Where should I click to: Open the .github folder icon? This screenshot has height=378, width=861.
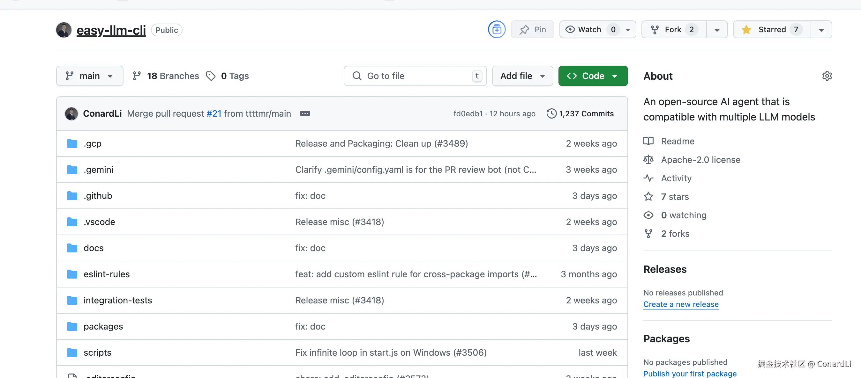pyautogui.click(x=72, y=196)
